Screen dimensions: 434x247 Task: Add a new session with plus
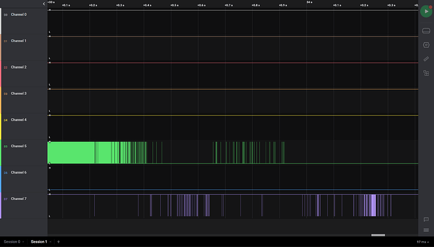pyautogui.click(x=58, y=242)
